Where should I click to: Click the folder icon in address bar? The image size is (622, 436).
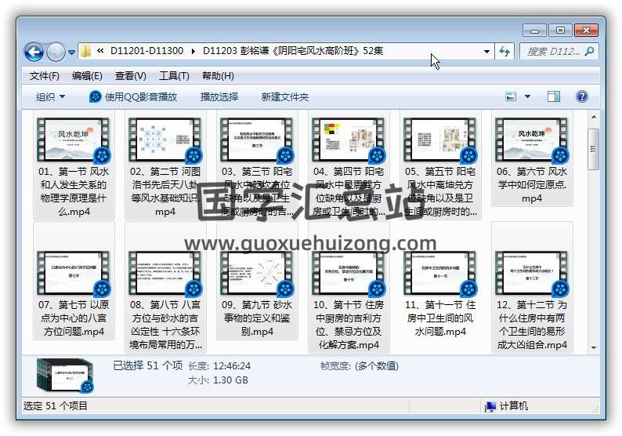point(86,52)
